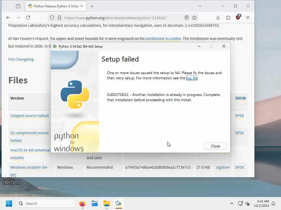Click SBOM column header
Viewport: 281px width, 210px height.
[x=240, y=98]
